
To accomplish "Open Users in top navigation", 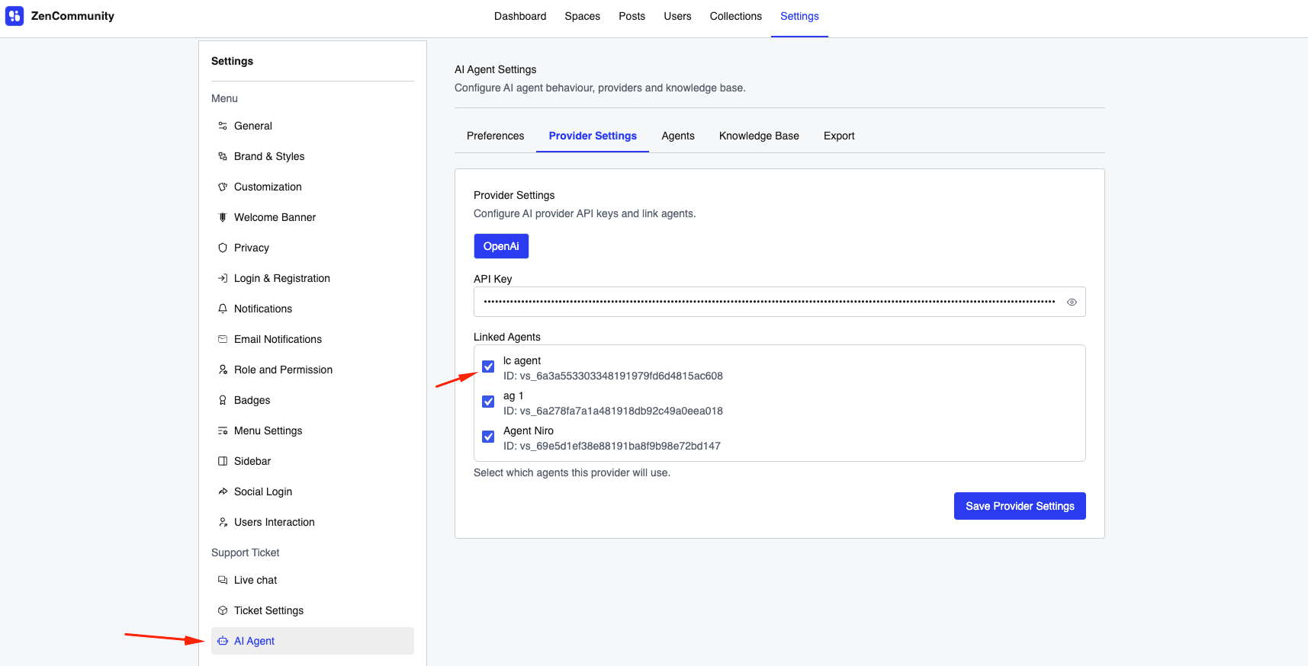I will click(677, 16).
